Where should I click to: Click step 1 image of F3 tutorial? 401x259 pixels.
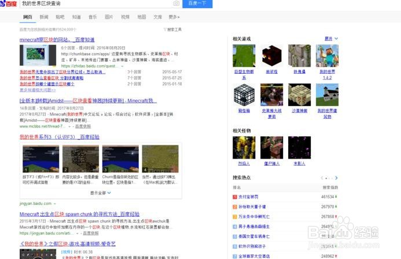(x=41, y=159)
